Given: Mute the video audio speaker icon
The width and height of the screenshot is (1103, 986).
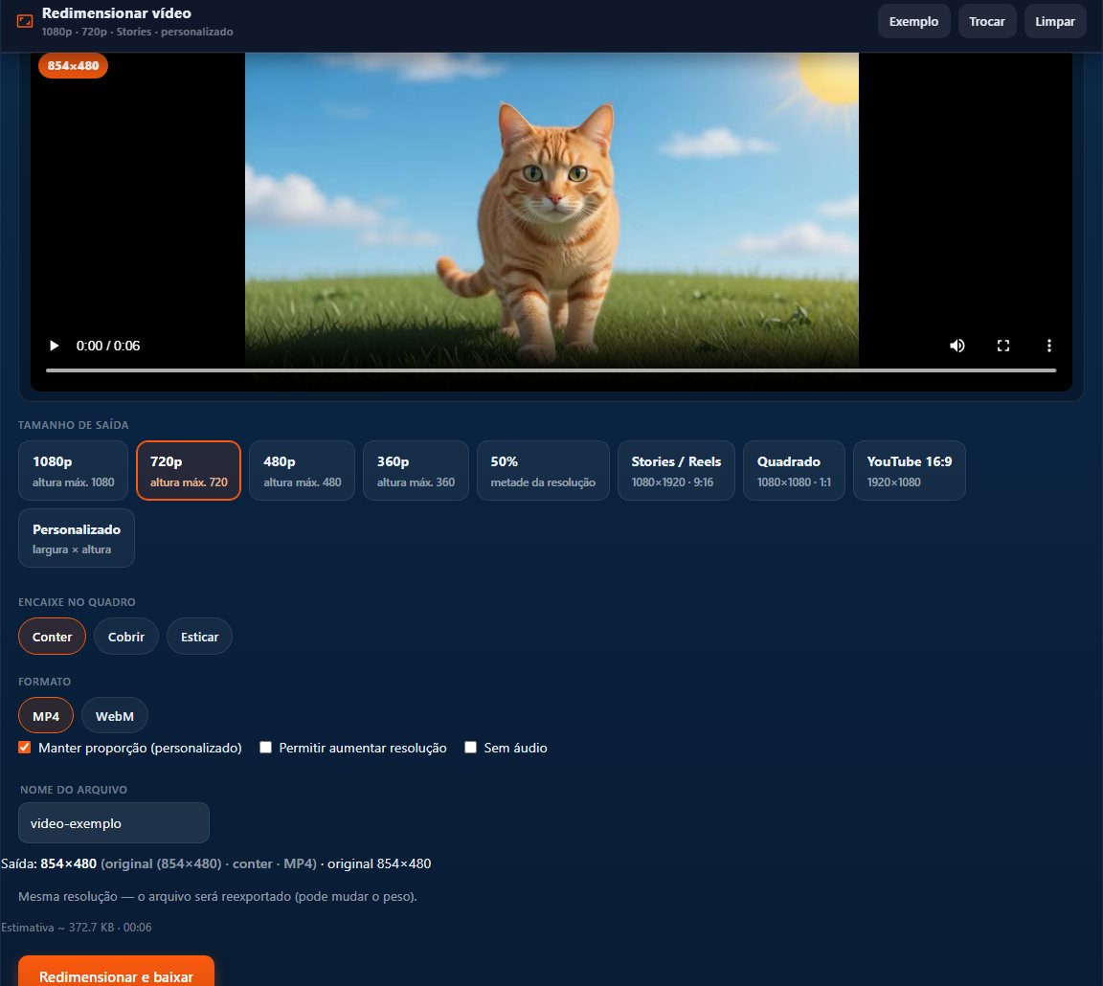Looking at the screenshot, I should tap(957, 346).
